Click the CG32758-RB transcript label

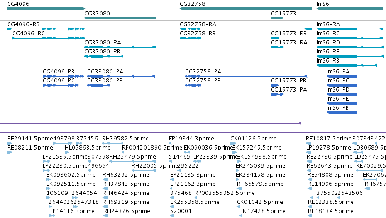197,34
